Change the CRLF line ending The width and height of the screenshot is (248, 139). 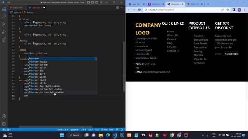tap(90, 129)
